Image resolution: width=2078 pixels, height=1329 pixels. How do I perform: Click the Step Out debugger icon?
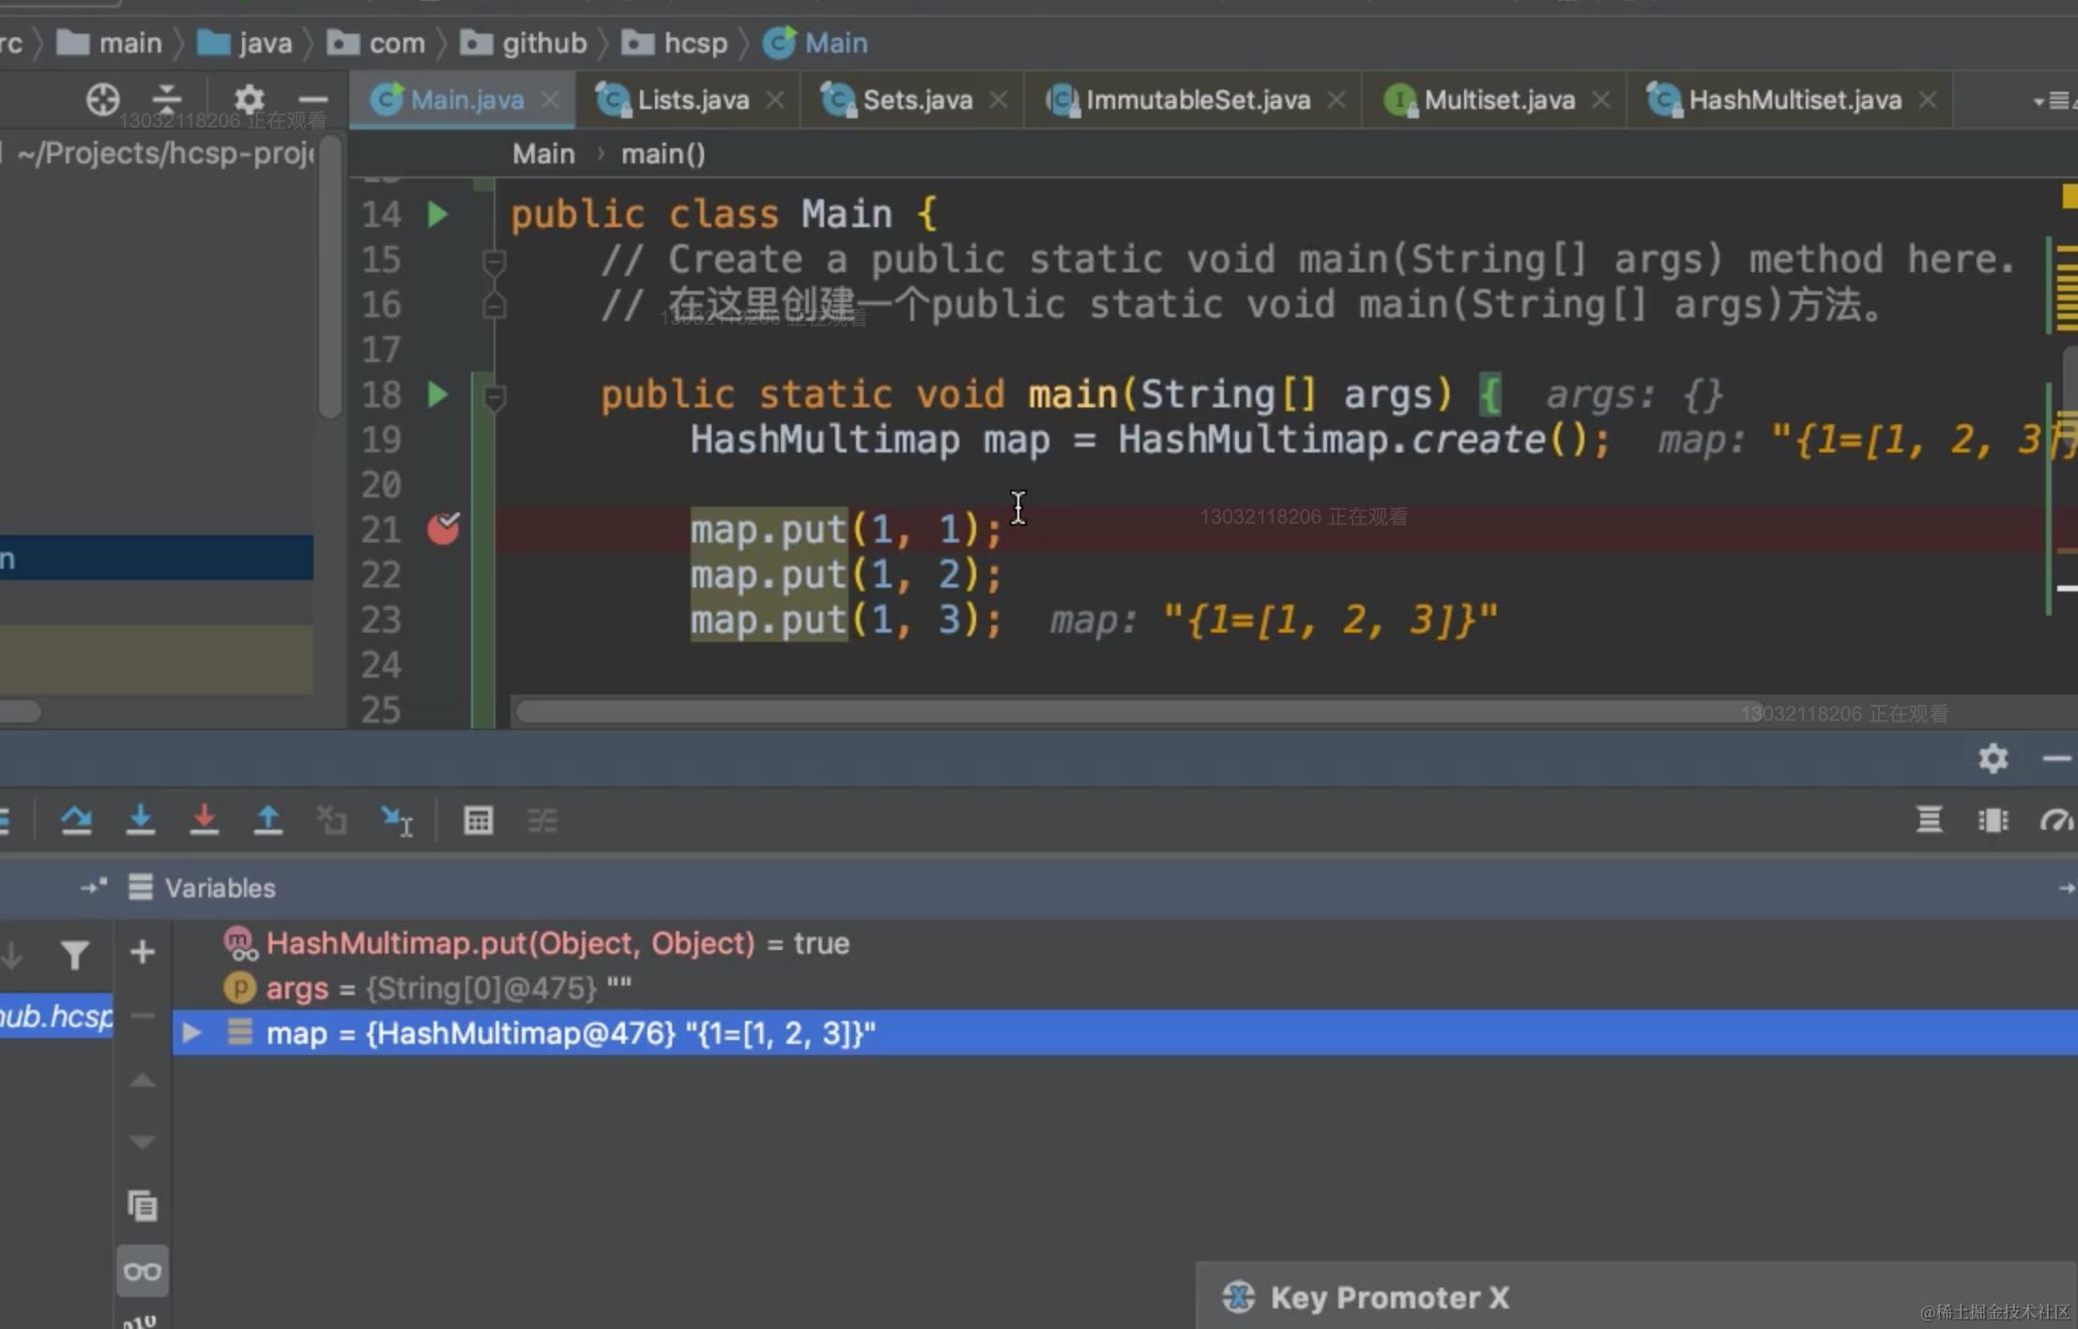click(x=267, y=820)
